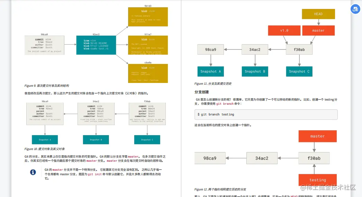Click the Figure 12 caption text
Image resolution: width=362 pixels, height=197 pixels.
click(x=220, y=189)
